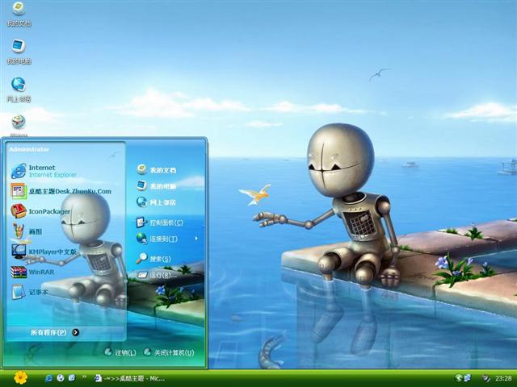Launch IconPackager from Start menu
The image size is (517, 387).
(x=40, y=211)
